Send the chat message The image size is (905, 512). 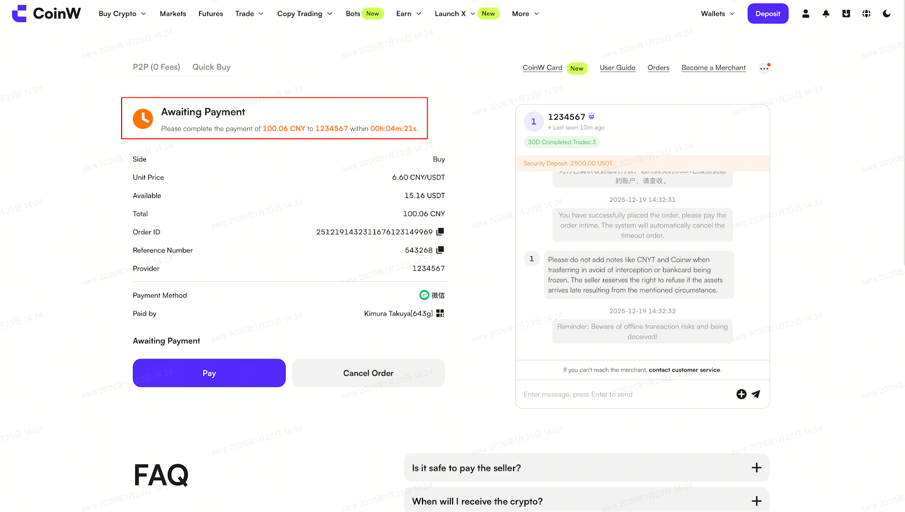click(756, 394)
